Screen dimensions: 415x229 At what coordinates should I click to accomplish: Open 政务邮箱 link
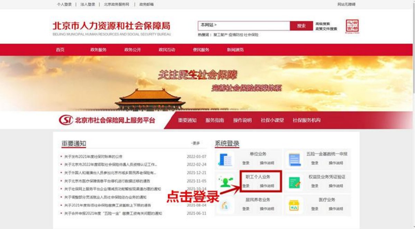pyautogui.click(x=146, y=4)
